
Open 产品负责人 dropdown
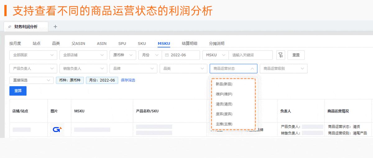point(33,68)
